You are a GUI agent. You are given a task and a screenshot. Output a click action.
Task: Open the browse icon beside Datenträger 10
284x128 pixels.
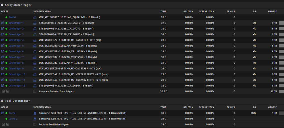pos(2,74)
